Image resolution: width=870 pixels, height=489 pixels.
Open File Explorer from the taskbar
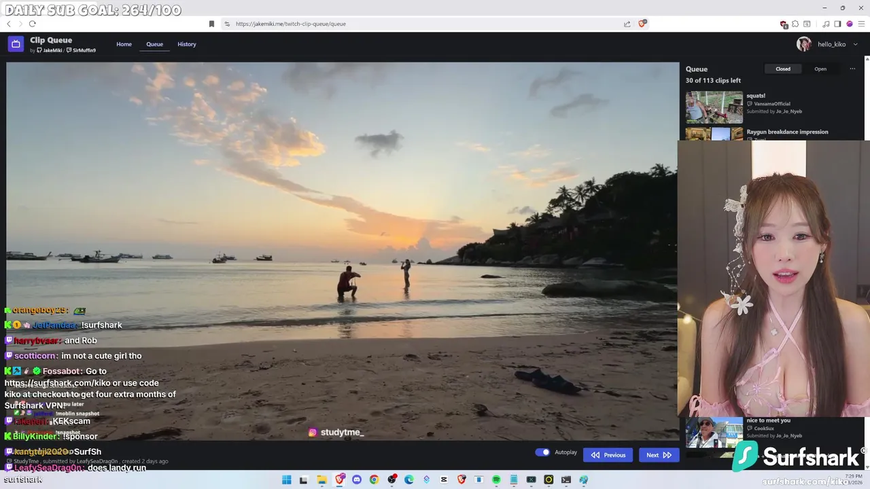pos(322,479)
